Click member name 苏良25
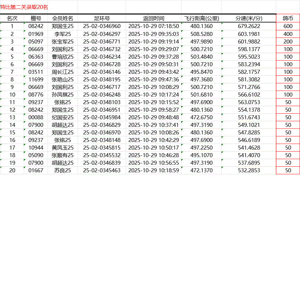Image resolution: width=300 pixels, height=281 pixels. 63,170
